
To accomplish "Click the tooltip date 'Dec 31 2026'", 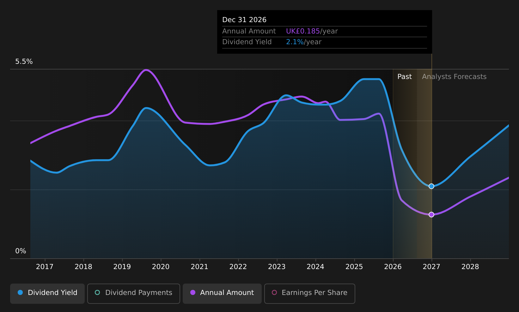I will click(x=244, y=20).
